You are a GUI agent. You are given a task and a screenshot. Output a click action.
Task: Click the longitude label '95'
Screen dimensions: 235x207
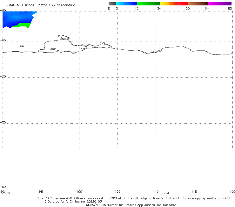pos(41,191)
